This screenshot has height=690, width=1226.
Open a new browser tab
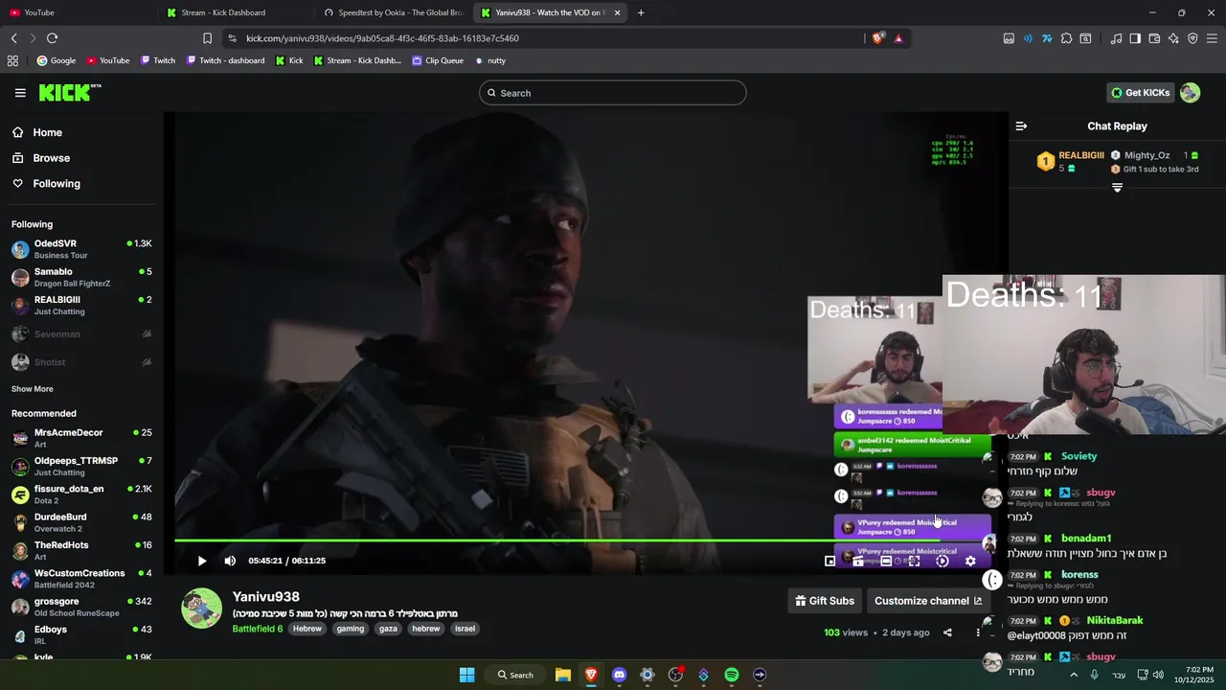tap(641, 12)
